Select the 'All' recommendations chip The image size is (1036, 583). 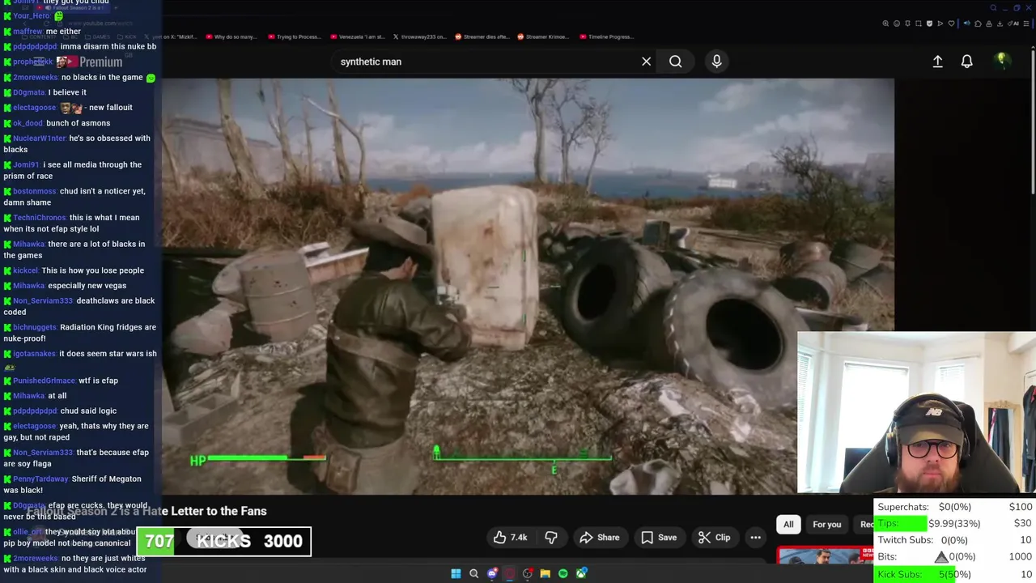[788, 525]
